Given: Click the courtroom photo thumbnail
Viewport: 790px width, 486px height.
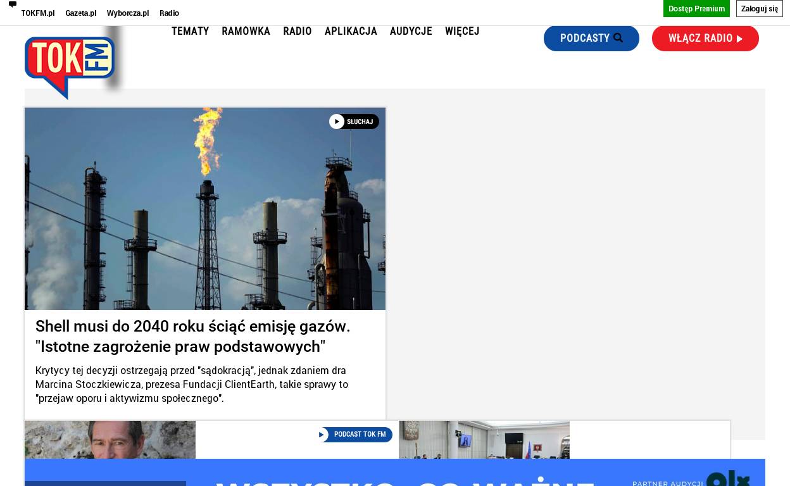Looking at the screenshot, I should (x=484, y=440).
